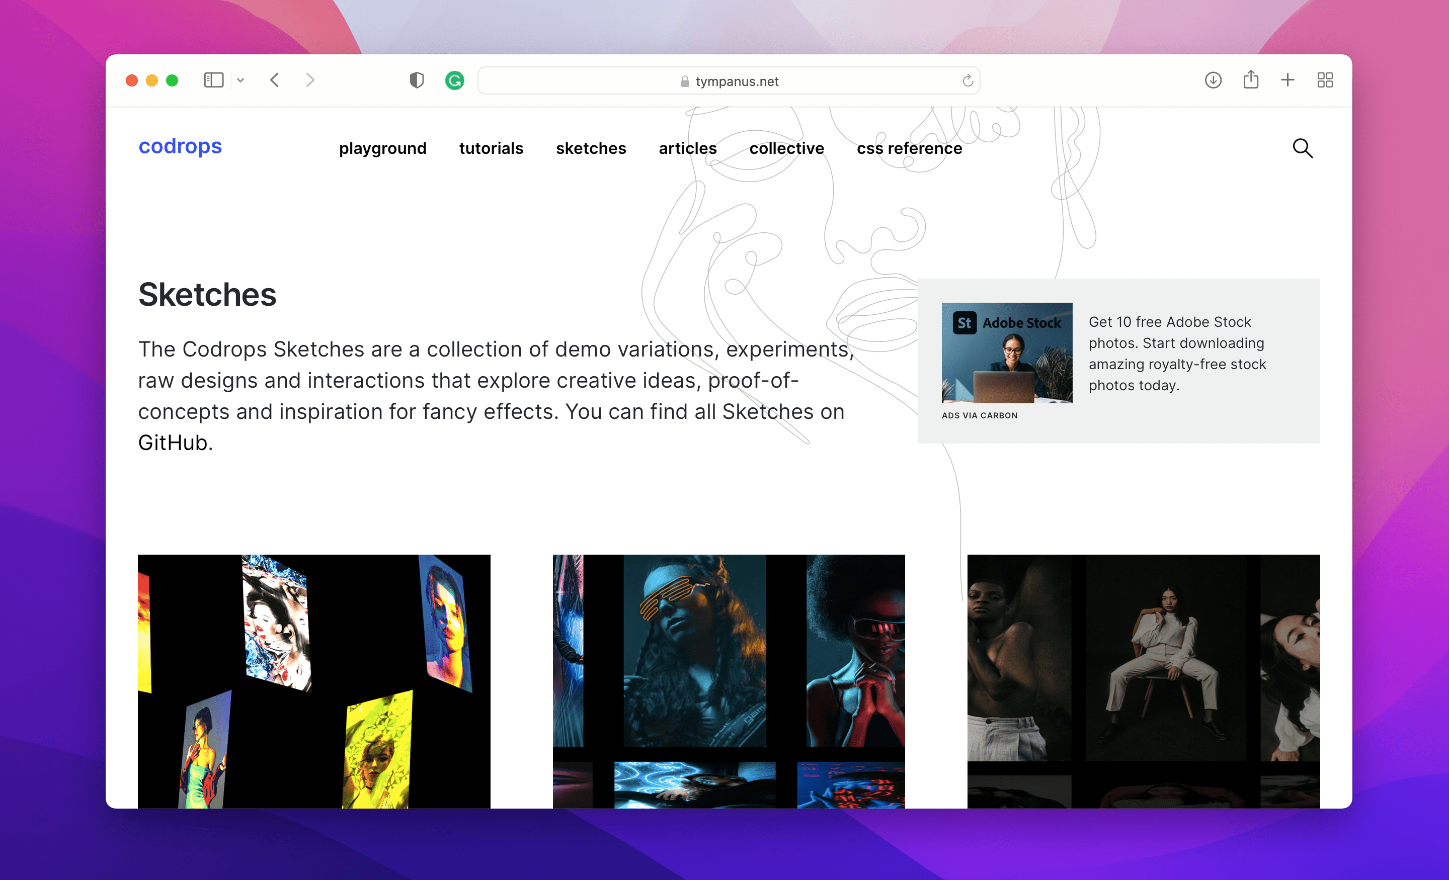
Task: Open the Grammarly extension icon
Action: pyautogui.click(x=455, y=80)
